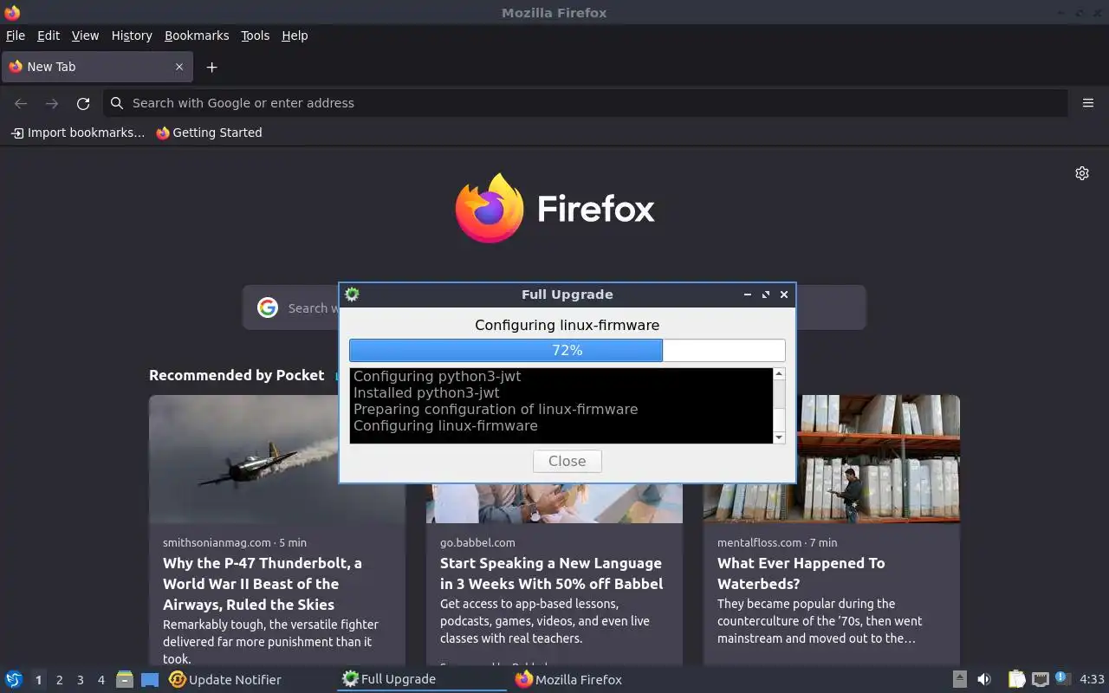Click the log scrollbar down arrow

pyautogui.click(x=779, y=437)
